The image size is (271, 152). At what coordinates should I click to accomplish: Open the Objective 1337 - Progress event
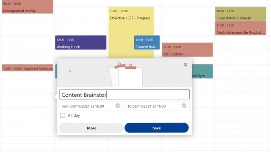(131, 21)
